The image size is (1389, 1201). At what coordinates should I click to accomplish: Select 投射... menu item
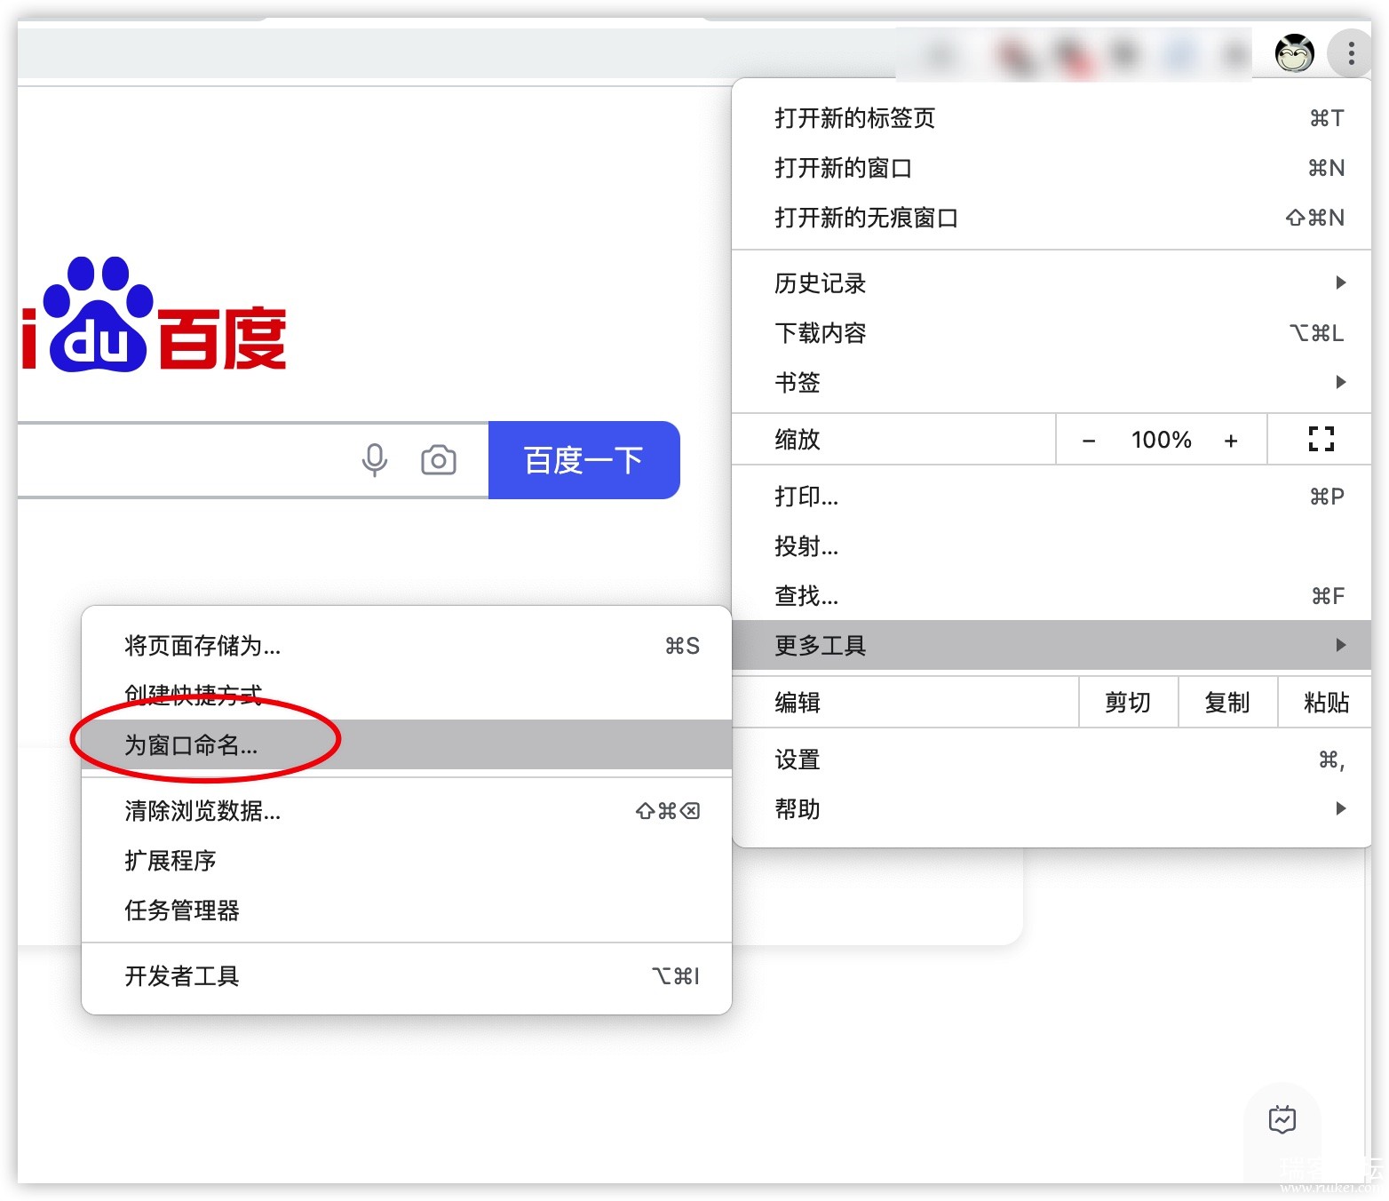[x=1052, y=546]
